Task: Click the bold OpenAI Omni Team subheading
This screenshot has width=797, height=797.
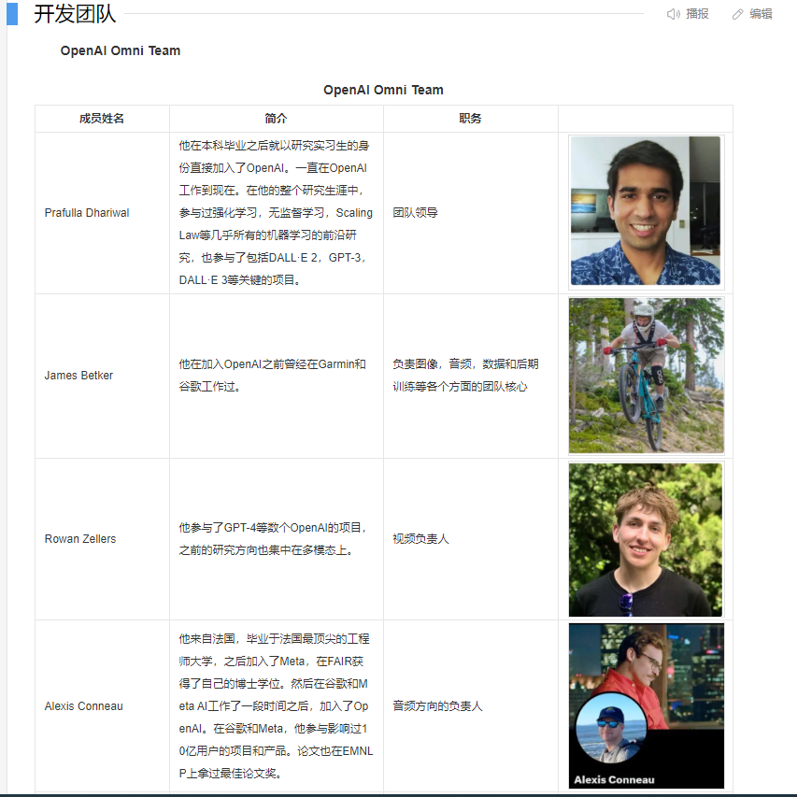Action: point(121,50)
